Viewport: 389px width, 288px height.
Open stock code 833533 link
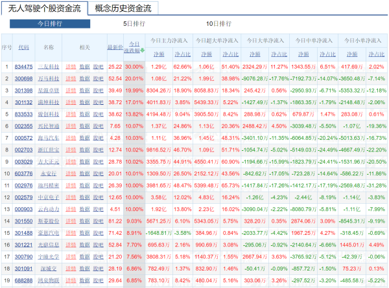(23, 115)
